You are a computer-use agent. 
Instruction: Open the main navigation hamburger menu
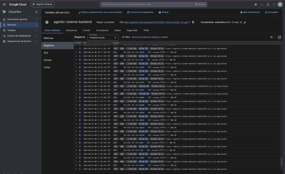4,4
